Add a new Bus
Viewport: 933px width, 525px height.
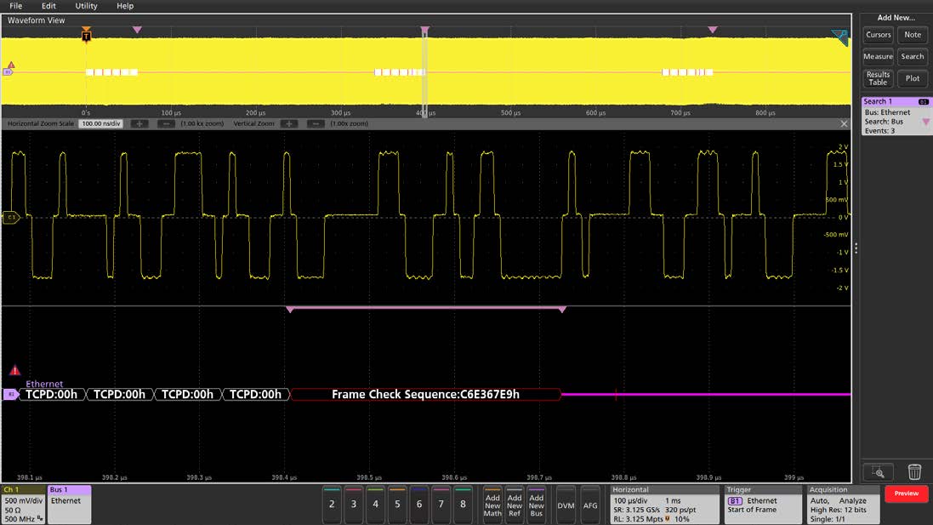[x=536, y=505]
